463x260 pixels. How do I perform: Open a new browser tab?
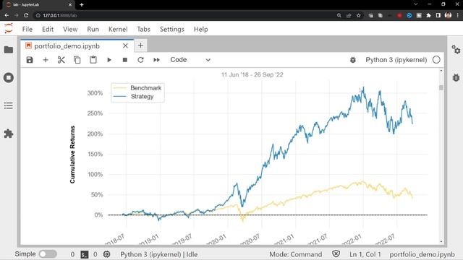pos(82,5)
